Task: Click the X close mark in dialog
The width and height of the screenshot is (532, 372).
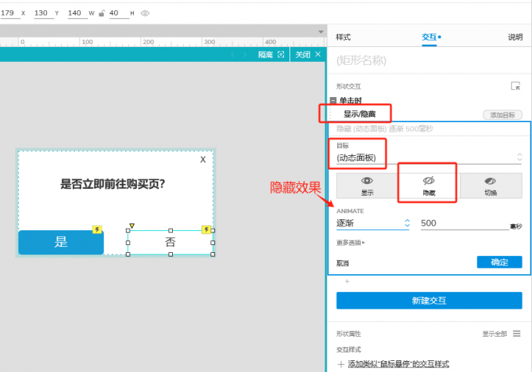Action: click(x=203, y=159)
